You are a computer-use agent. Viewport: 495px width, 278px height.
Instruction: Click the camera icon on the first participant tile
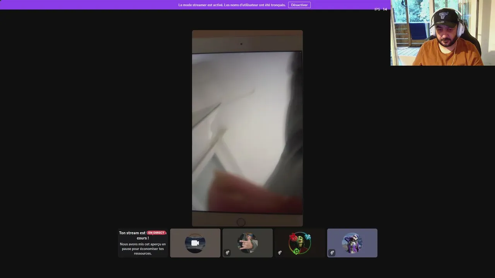(195, 243)
